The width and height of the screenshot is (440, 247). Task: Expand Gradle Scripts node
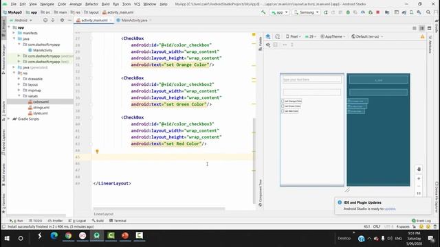pos(9,119)
